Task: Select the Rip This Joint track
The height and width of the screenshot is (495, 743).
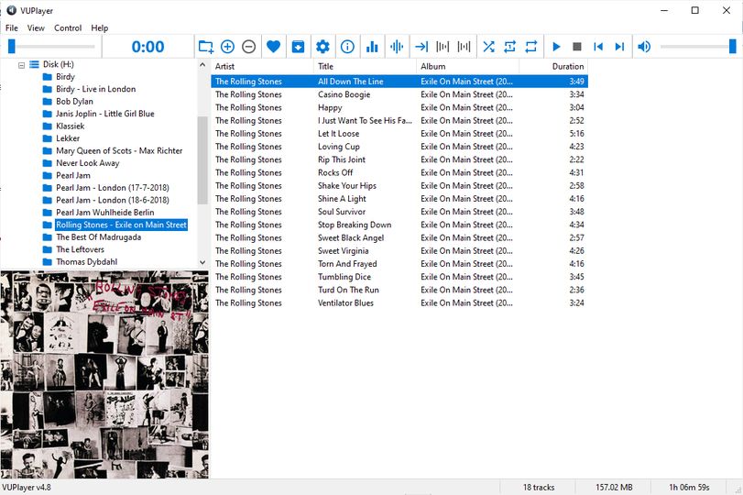Action: [x=399, y=159]
